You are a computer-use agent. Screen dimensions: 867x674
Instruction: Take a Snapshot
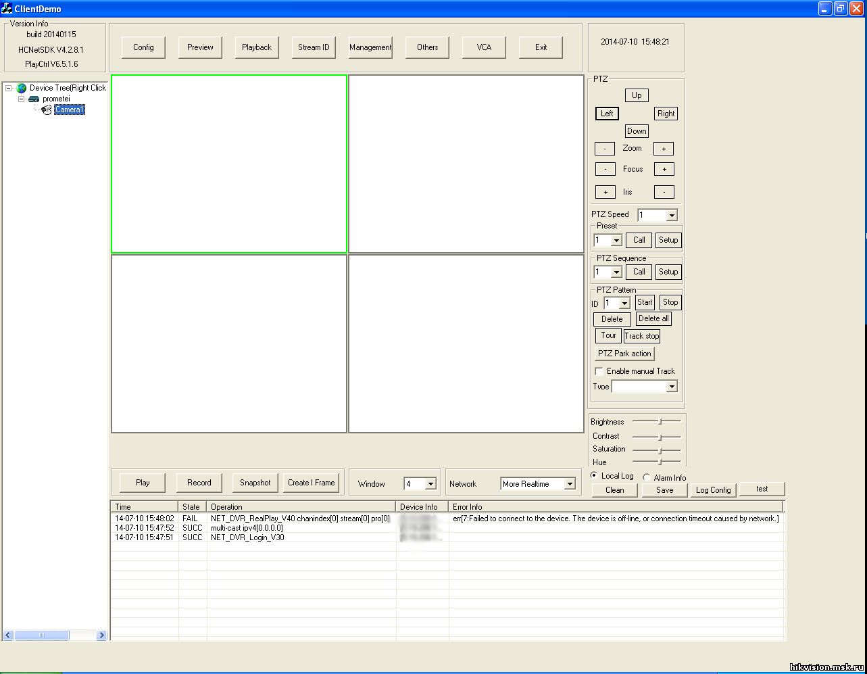255,483
